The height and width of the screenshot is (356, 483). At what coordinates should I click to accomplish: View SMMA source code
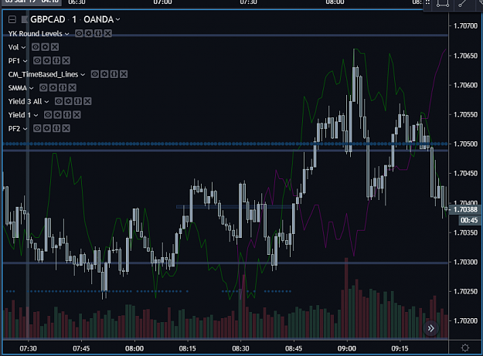click(x=63, y=87)
